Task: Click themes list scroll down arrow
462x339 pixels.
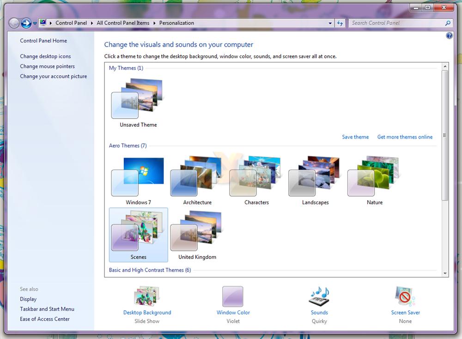Action: tap(445, 273)
